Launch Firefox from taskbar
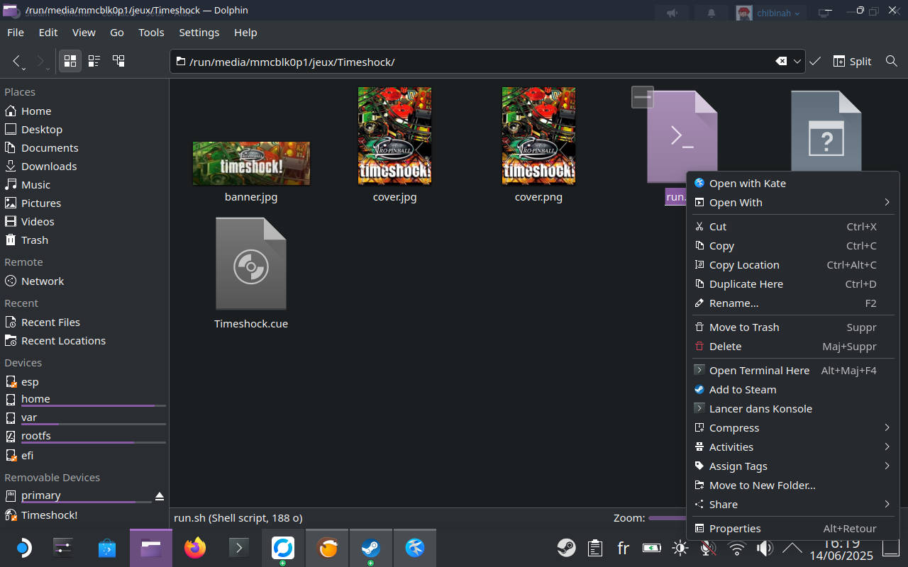The height and width of the screenshot is (567, 908). click(x=195, y=548)
